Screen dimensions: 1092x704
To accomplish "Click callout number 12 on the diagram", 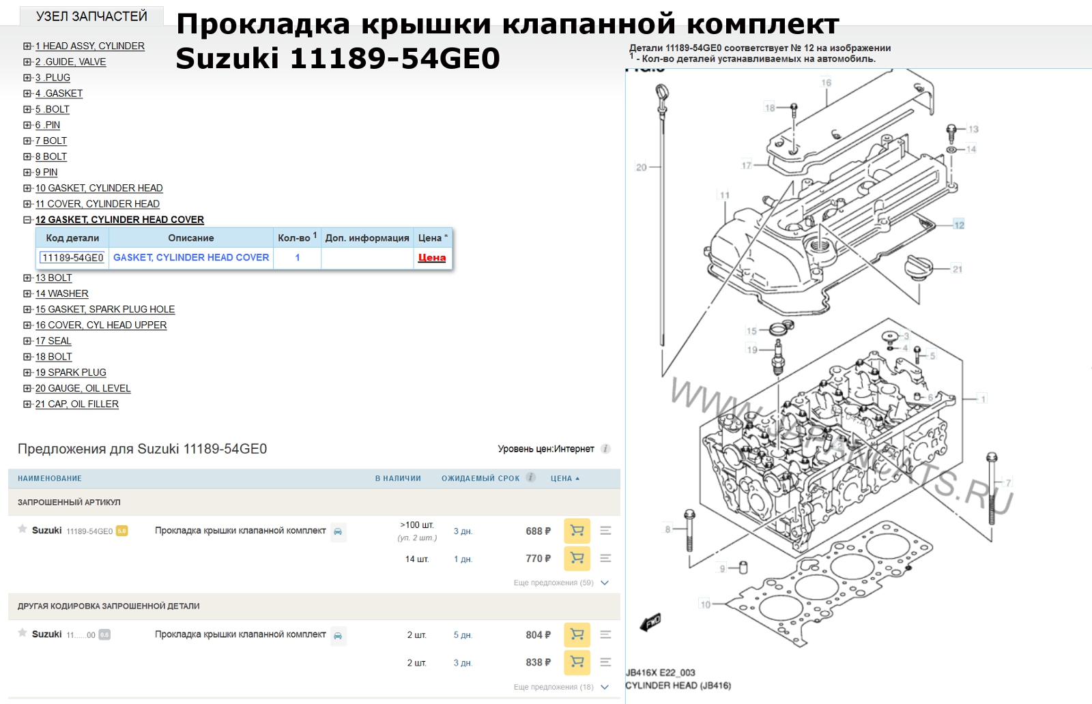I will [959, 225].
